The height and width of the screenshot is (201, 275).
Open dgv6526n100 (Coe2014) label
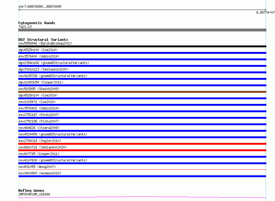[x=38, y=95]
